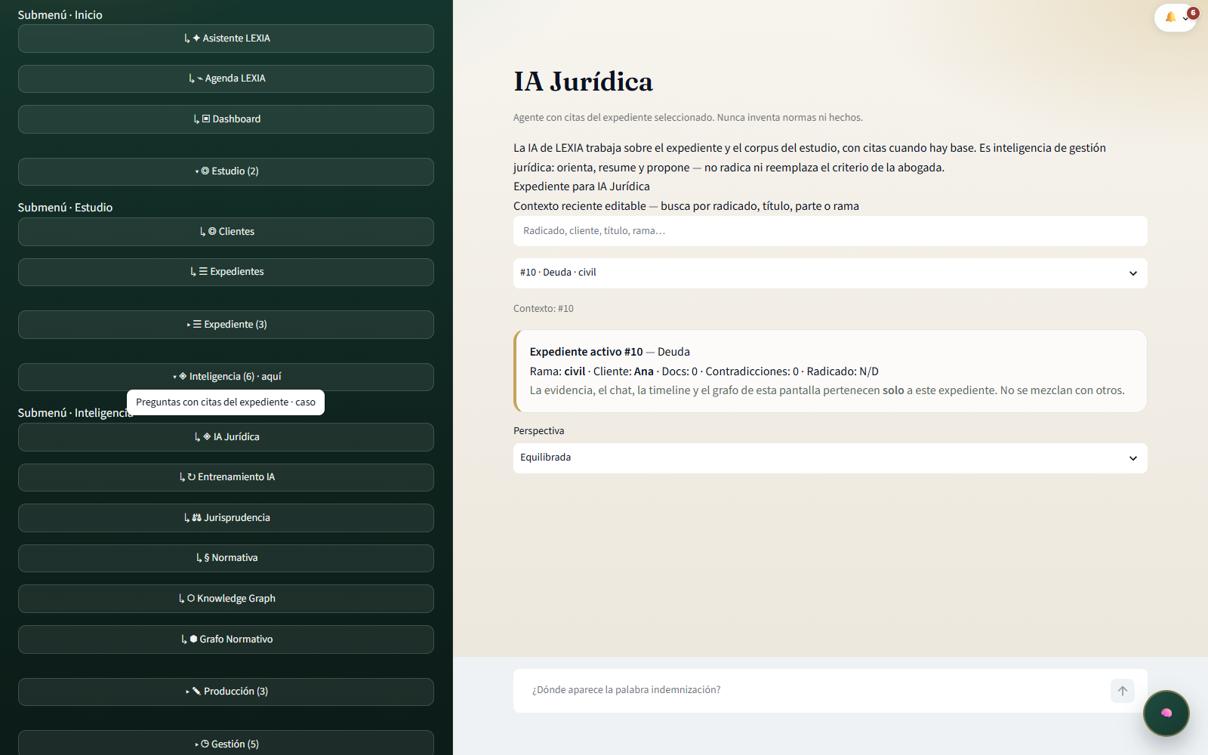Collapse the Estudio (2) section
Screen dimensions: 1208x755
226,171
